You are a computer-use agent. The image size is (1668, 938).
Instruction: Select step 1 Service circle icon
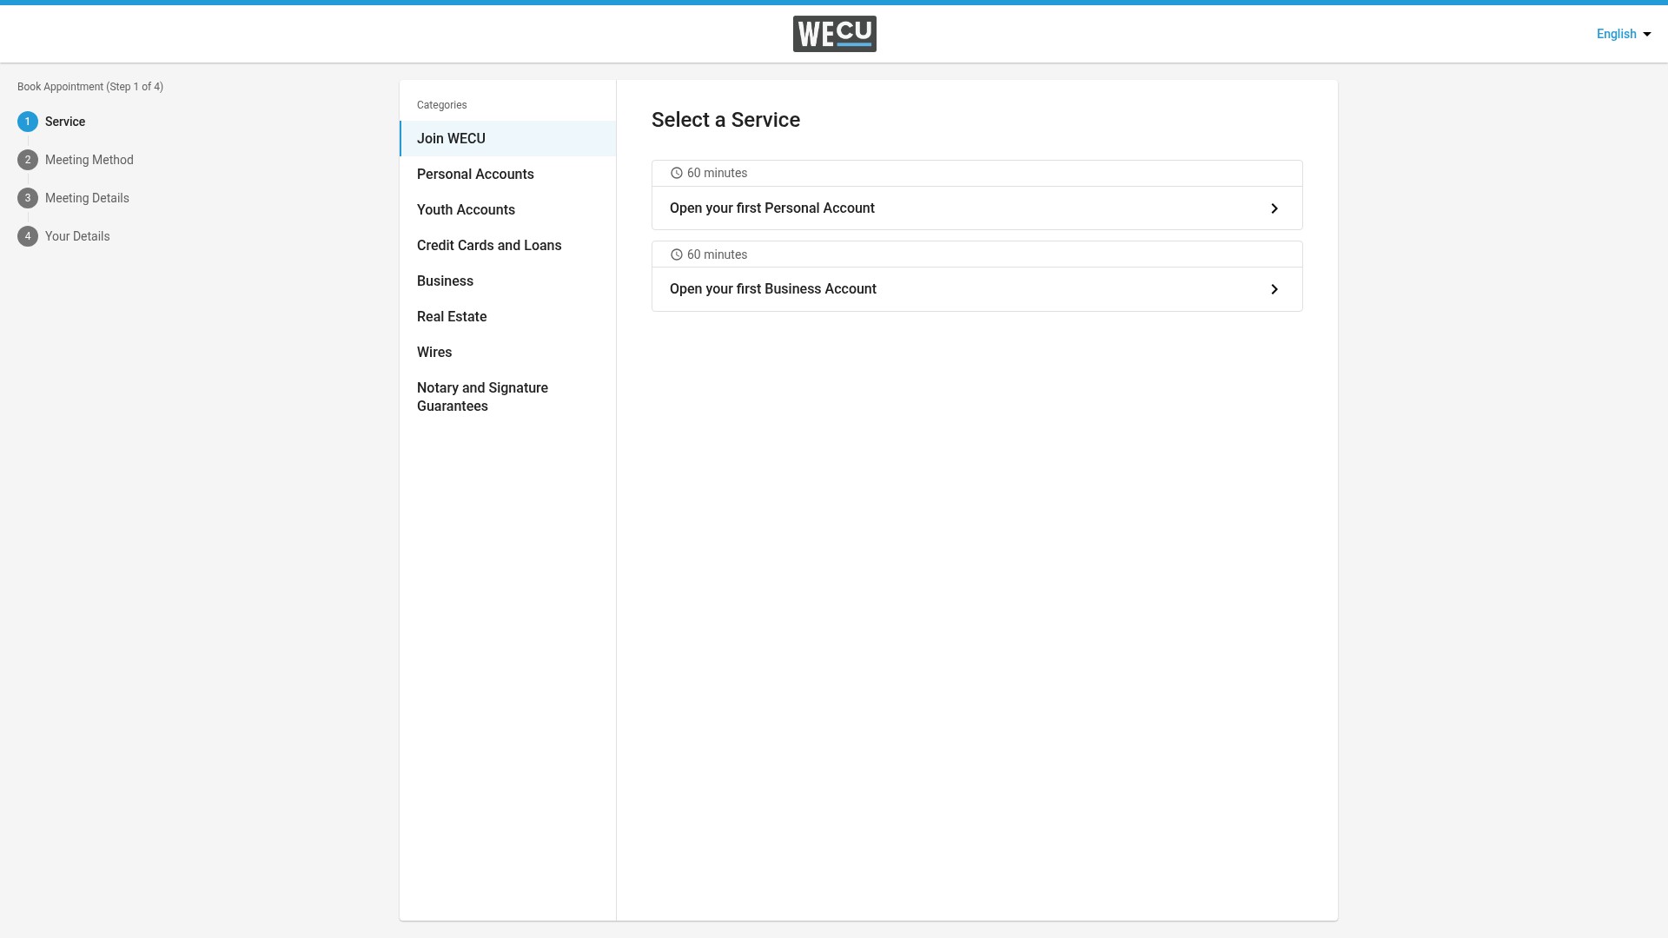pyautogui.click(x=28, y=122)
